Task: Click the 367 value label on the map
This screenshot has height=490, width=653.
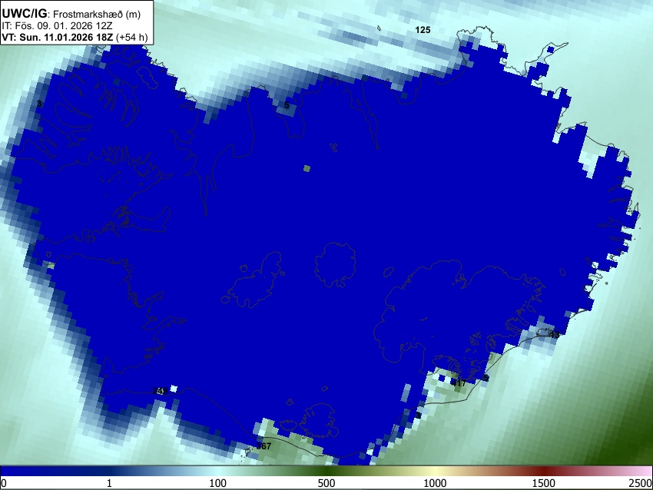Action: click(264, 446)
